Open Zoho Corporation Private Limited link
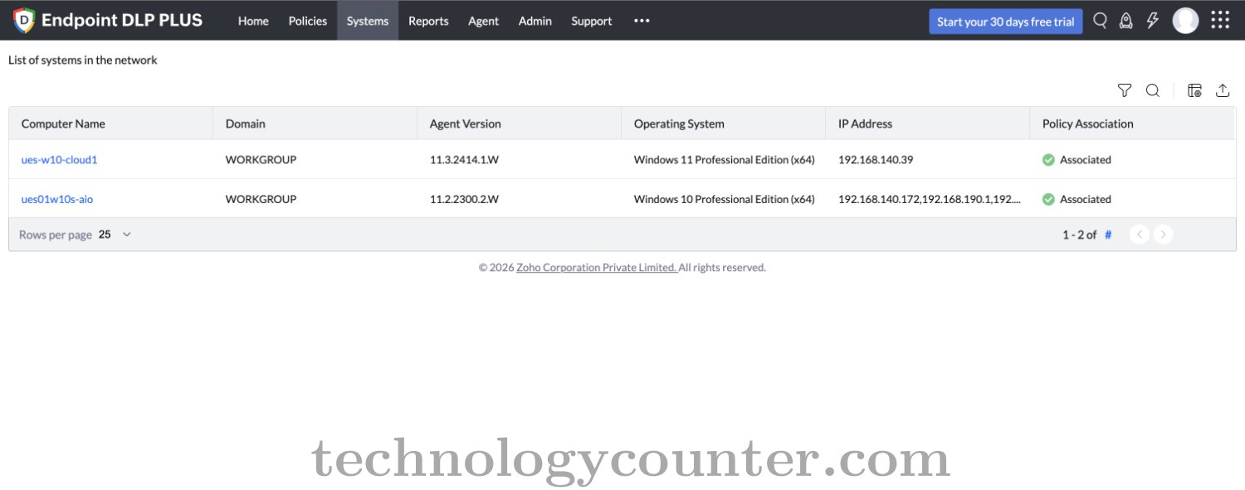 (597, 268)
